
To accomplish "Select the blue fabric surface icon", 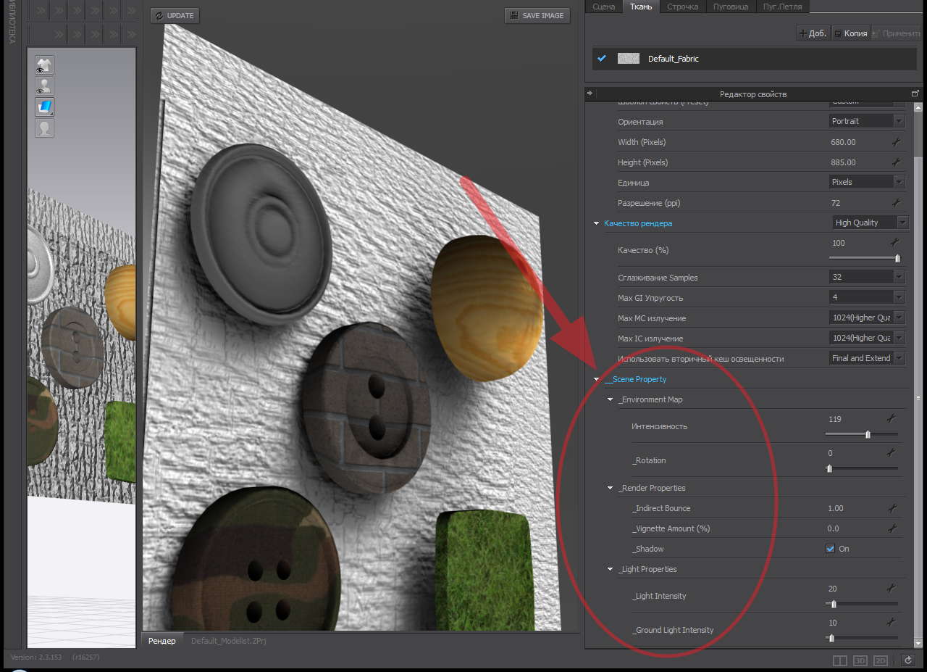I will click(45, 107).
